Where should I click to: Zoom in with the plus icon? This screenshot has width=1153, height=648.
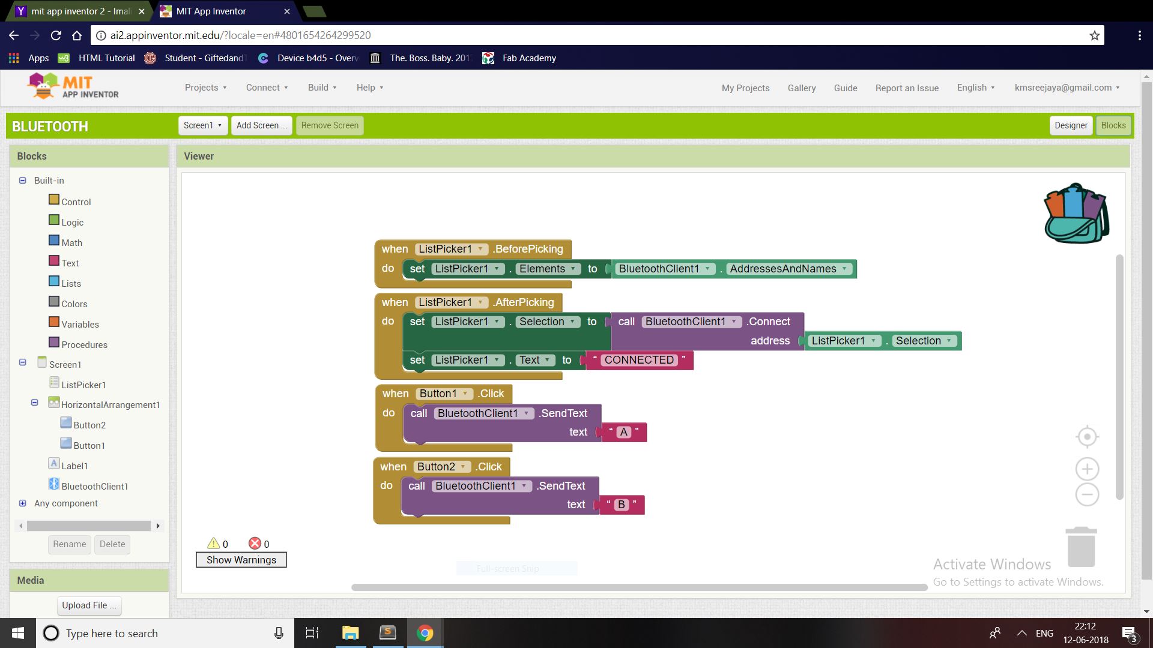[1087, 469]
